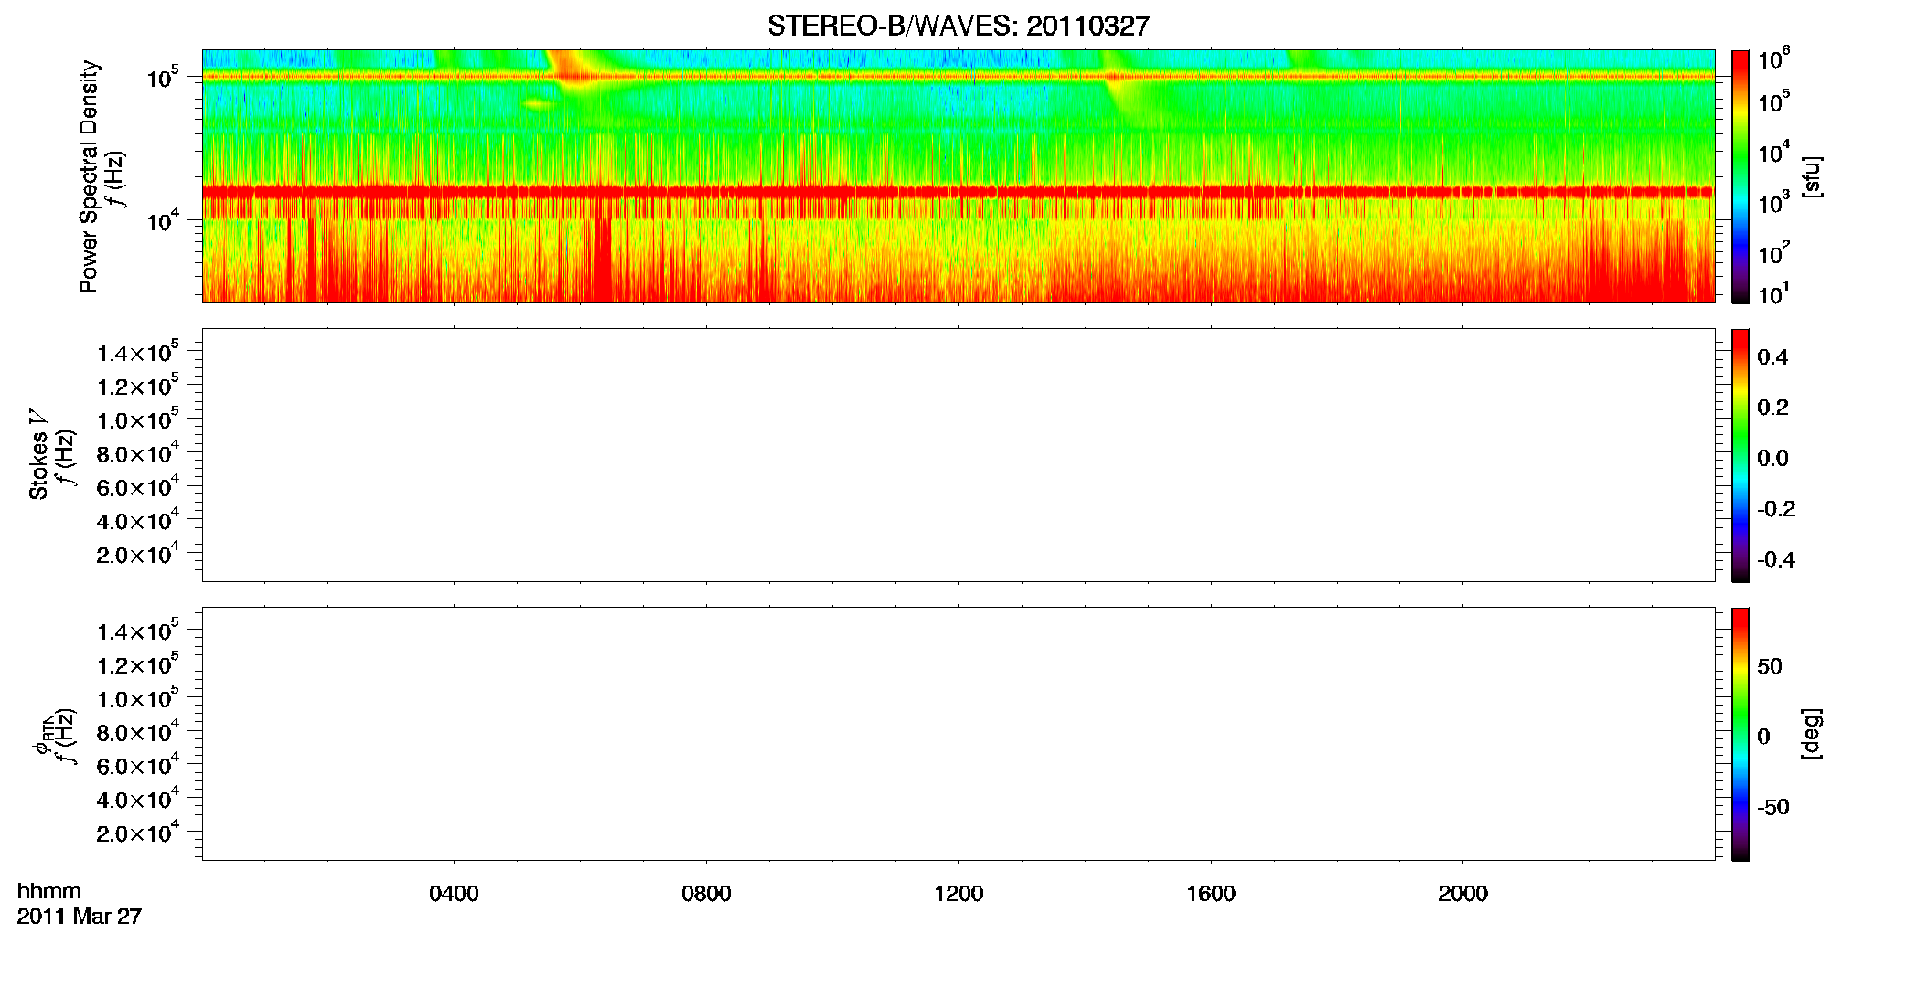Click the '0800' time tick label
The width and height of the screenshot is (1917, 987).
(x=706, y=894)
